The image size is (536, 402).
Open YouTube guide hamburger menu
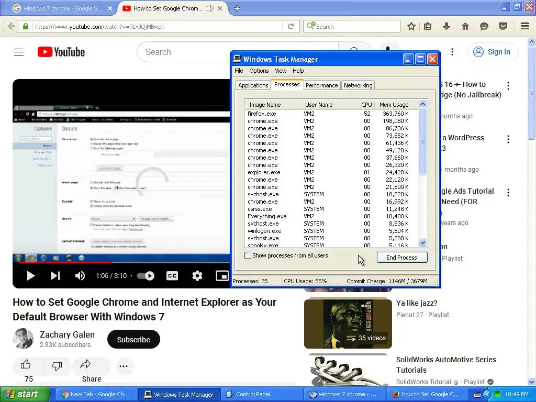19,52
